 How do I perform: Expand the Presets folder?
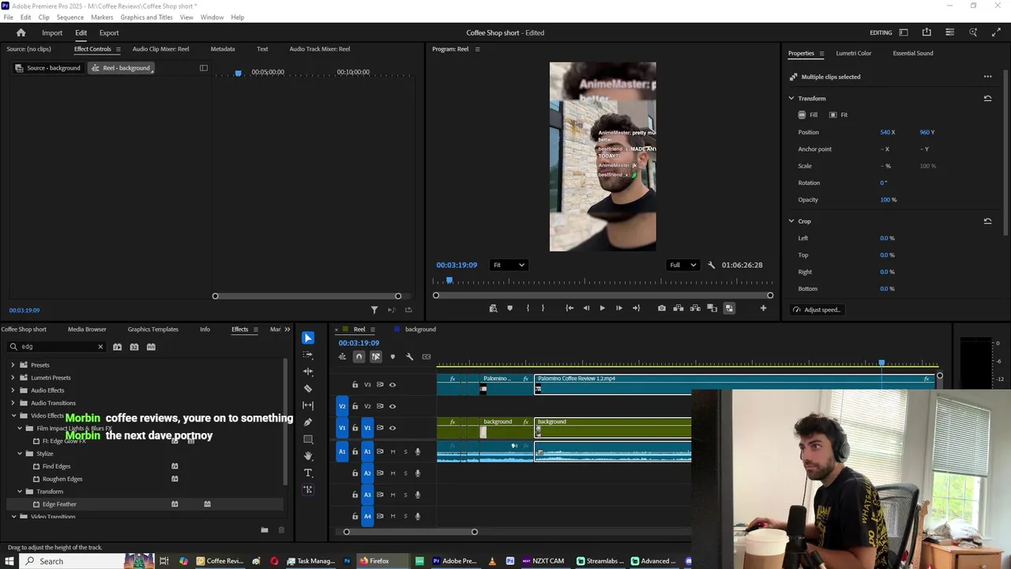13,365
